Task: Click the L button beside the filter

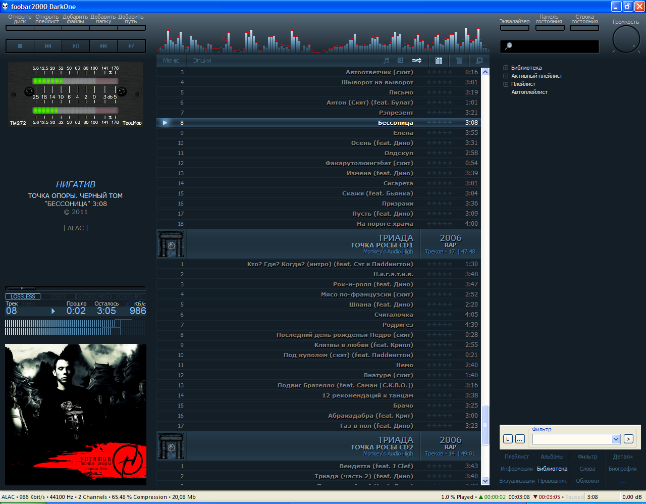Action: coord(508,439)
